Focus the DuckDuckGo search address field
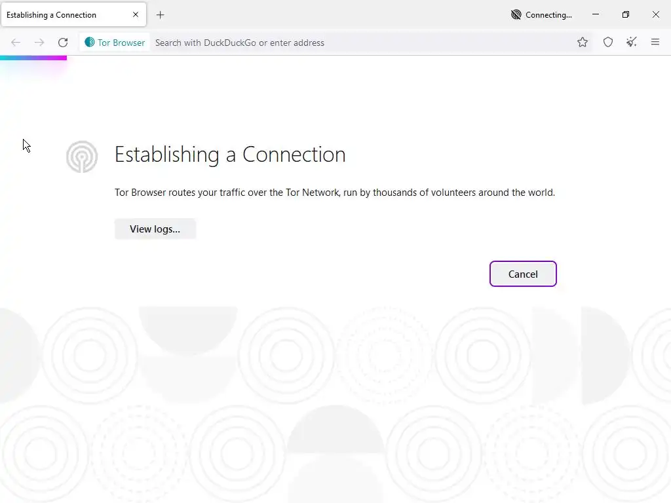The height and width of the screenshot is (503, 671). pos(362,43)
